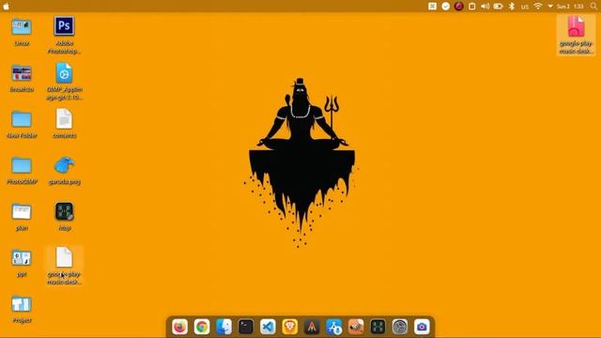
Task: Open the htop monitor icon in dock
Action: pyautogui.click(x=378, y=327)
